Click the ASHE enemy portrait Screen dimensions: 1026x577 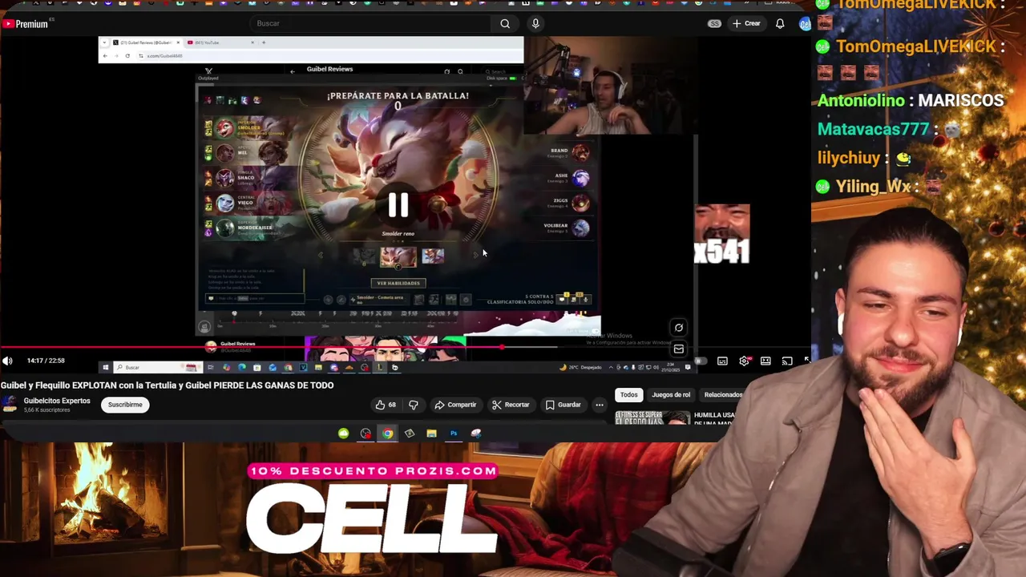point(580,177)
